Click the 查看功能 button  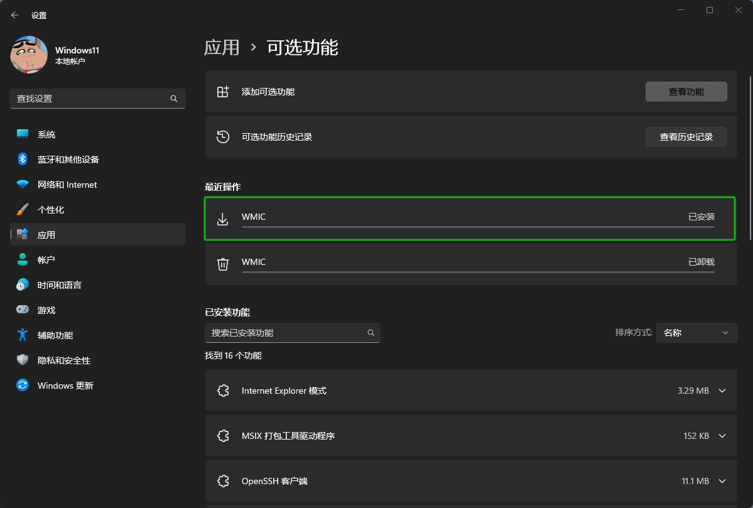pos(686,92)
